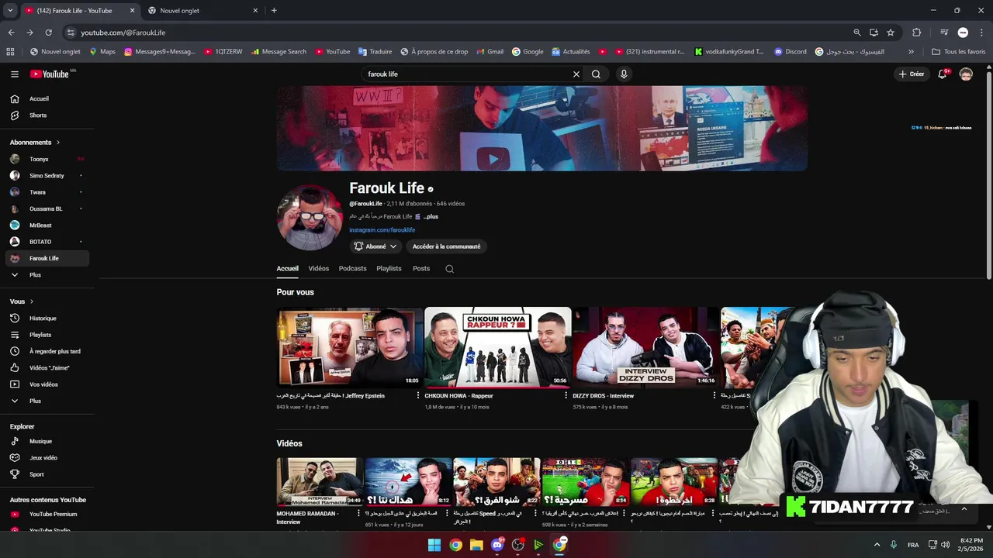
Task: Clear the 'farouk life' search text
Action: (x=576, y=74)
